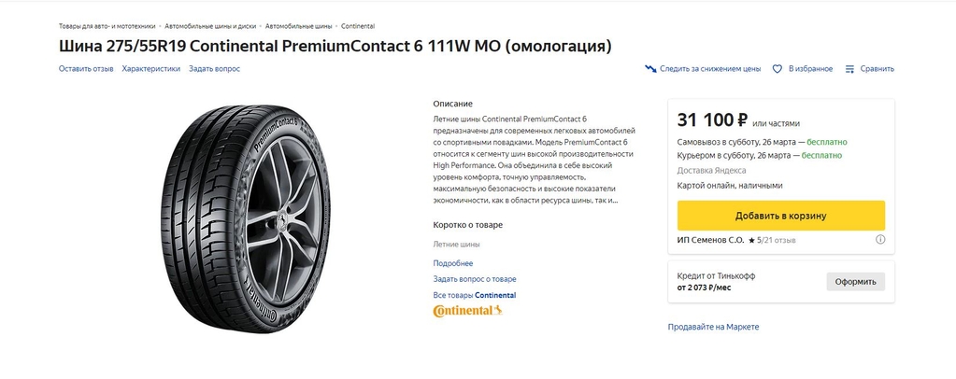Screen dimensions: 956x379
Task: Click the heart favorites icon
Action: (778, 69)
